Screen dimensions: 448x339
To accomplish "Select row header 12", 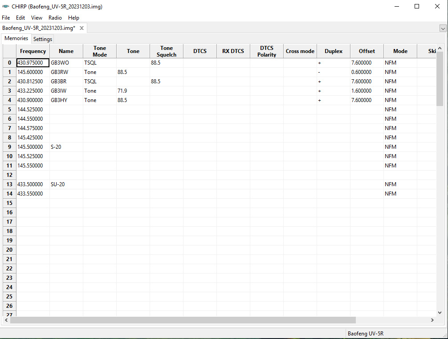I will [x=9, y=175].
